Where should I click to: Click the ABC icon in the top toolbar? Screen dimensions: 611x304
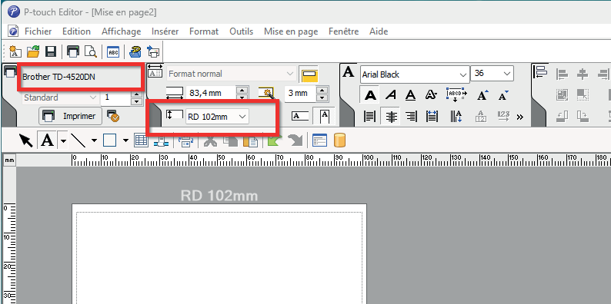tap(113, 51)
